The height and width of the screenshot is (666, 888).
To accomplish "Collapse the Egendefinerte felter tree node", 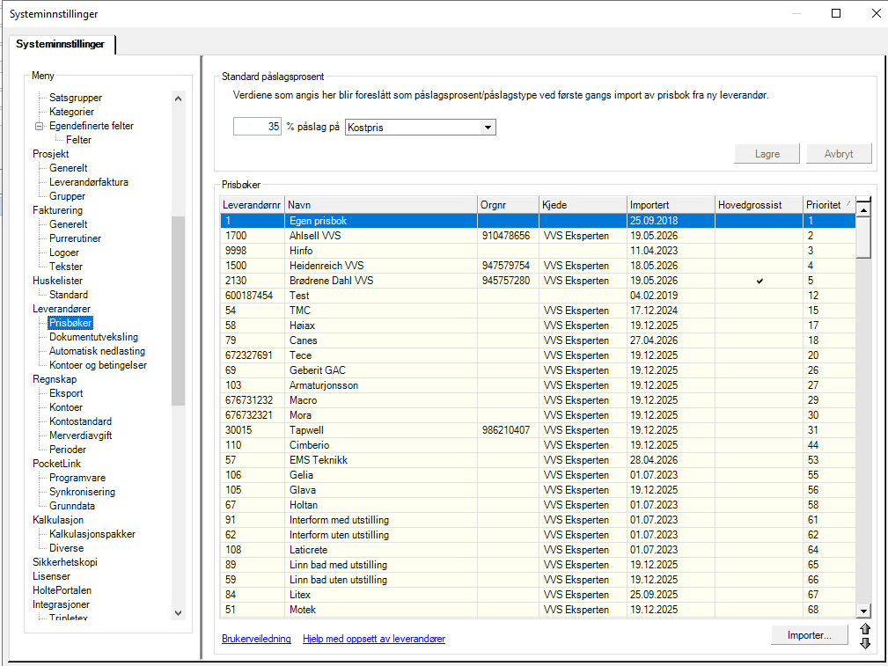I will point(39,127).
